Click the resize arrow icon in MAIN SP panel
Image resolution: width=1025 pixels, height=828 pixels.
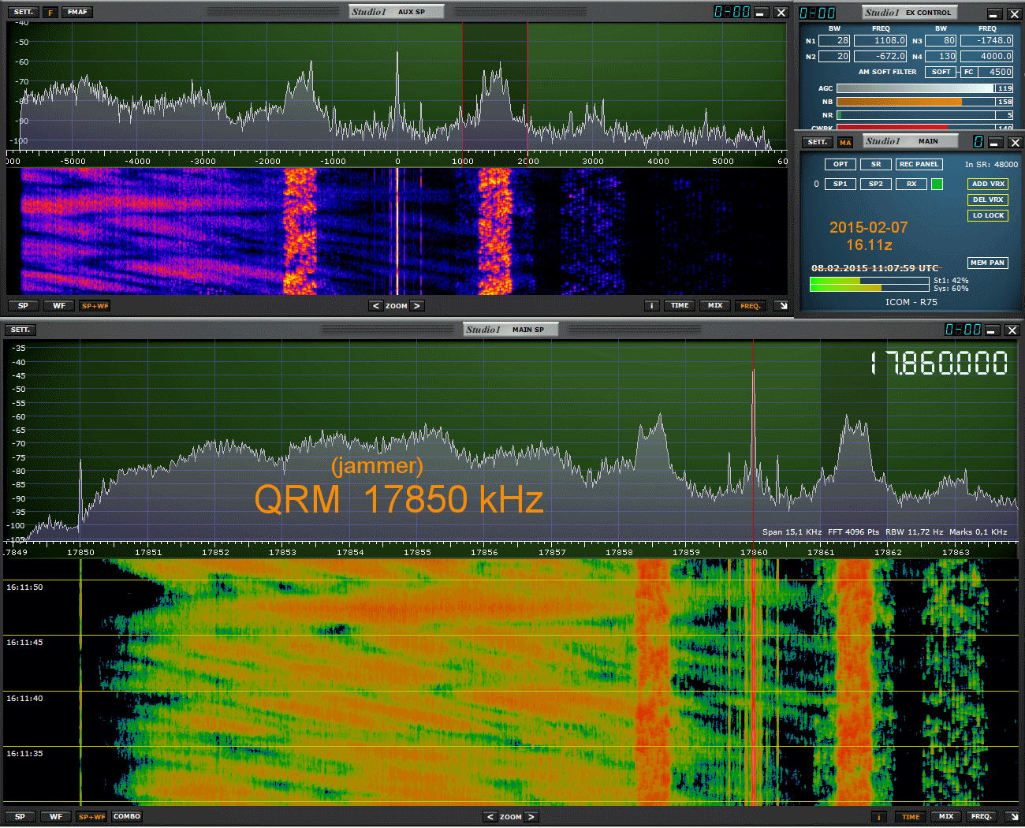[1012, 816]
